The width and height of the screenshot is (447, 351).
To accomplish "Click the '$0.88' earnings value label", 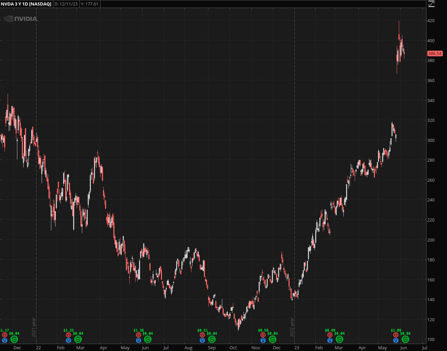I will (x=330, y=331).
